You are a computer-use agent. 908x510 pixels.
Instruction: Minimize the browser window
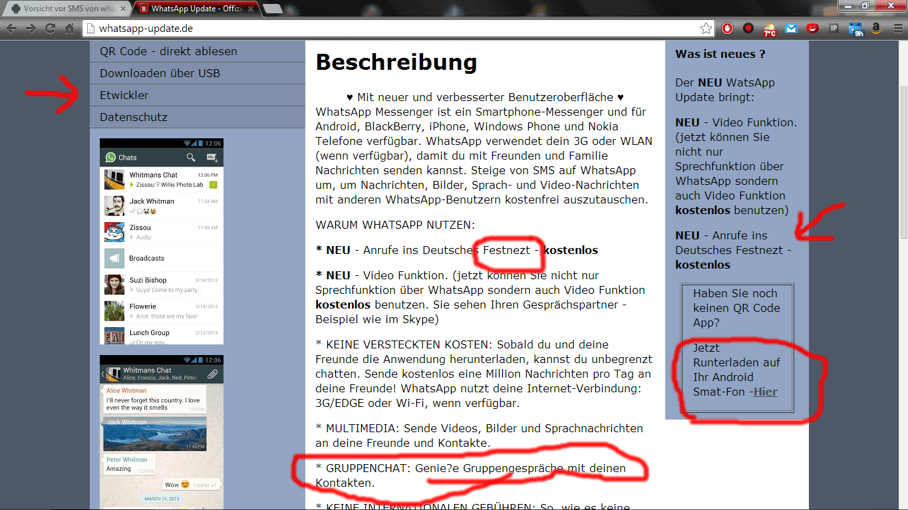[x=847, y=5]
